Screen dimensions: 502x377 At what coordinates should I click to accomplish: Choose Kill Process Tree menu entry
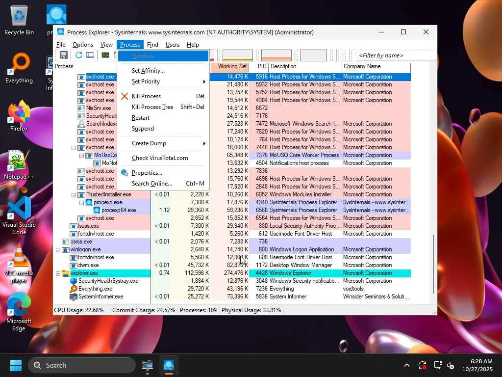pyautogui.click(x=163, y=107)
